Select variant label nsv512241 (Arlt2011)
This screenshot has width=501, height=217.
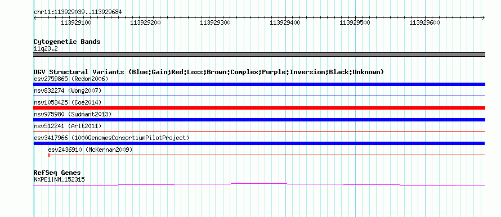click(x=68, y=126)
